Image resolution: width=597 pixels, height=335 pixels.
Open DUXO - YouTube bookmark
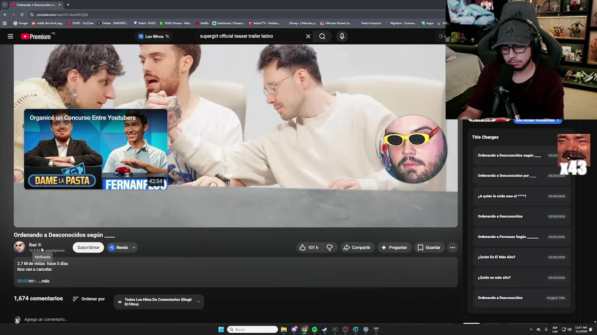[x=80, y=23]
